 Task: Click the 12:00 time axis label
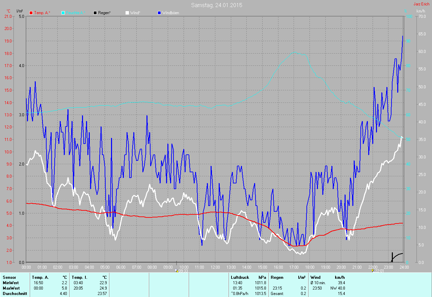[215, 267]
